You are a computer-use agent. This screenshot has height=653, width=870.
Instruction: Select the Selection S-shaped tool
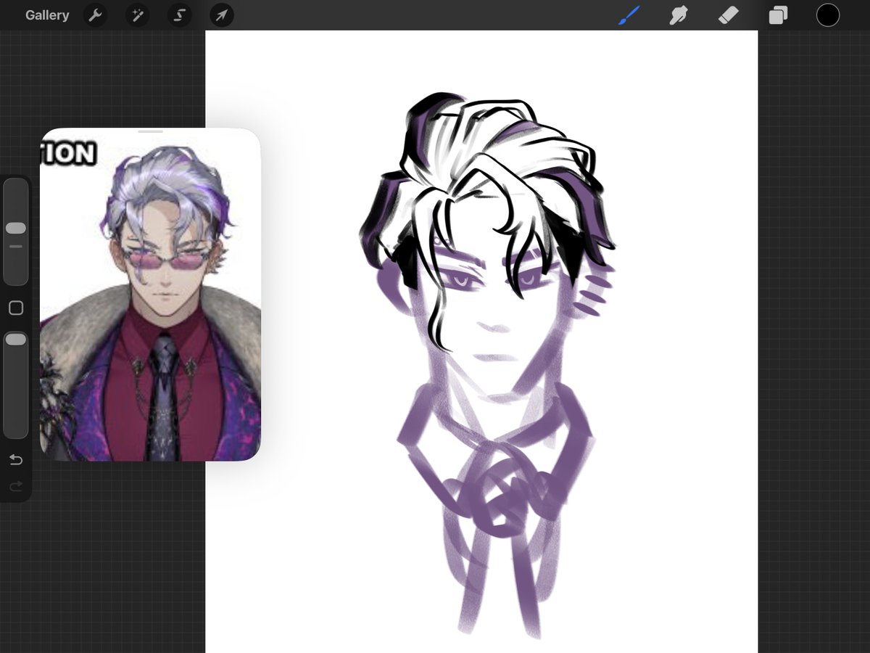[x=179, y=15]
